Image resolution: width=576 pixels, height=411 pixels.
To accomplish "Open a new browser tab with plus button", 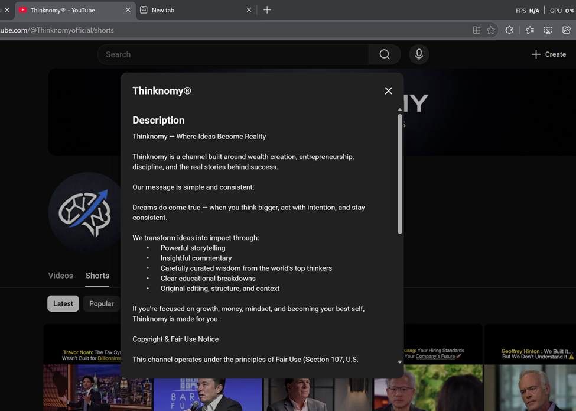I will coord(267,10).
